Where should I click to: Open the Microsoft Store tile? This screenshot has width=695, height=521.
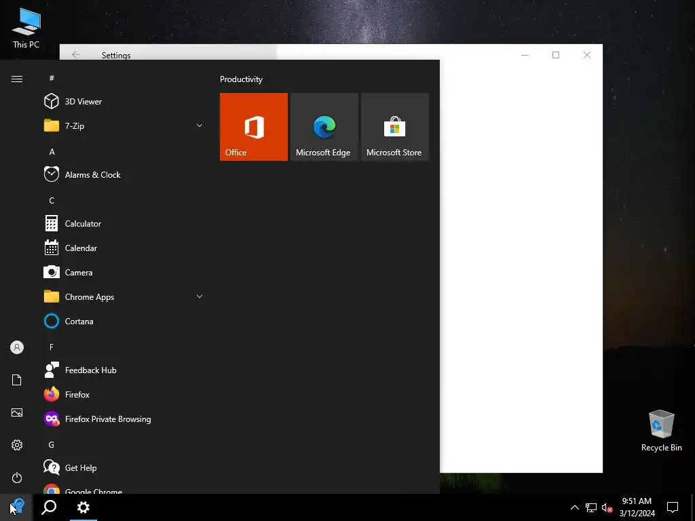(x=395, y=127)
